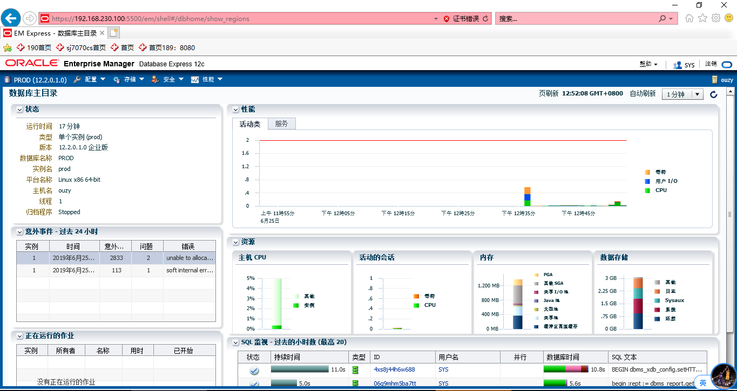Open the auto refresh 1分钟 dropdown
Image resolution: width=737 pixels, height=391 pixels.
pos(682,94)
